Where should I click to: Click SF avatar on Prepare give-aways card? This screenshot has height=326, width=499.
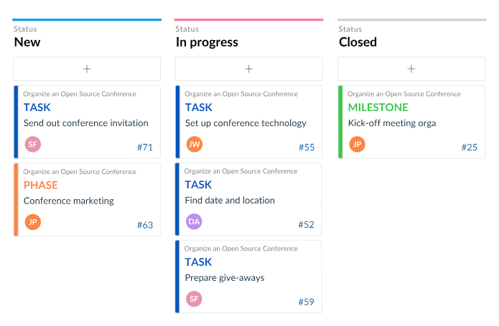click(x=194, y=299)
